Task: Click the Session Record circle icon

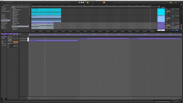Action: [92, 3]
